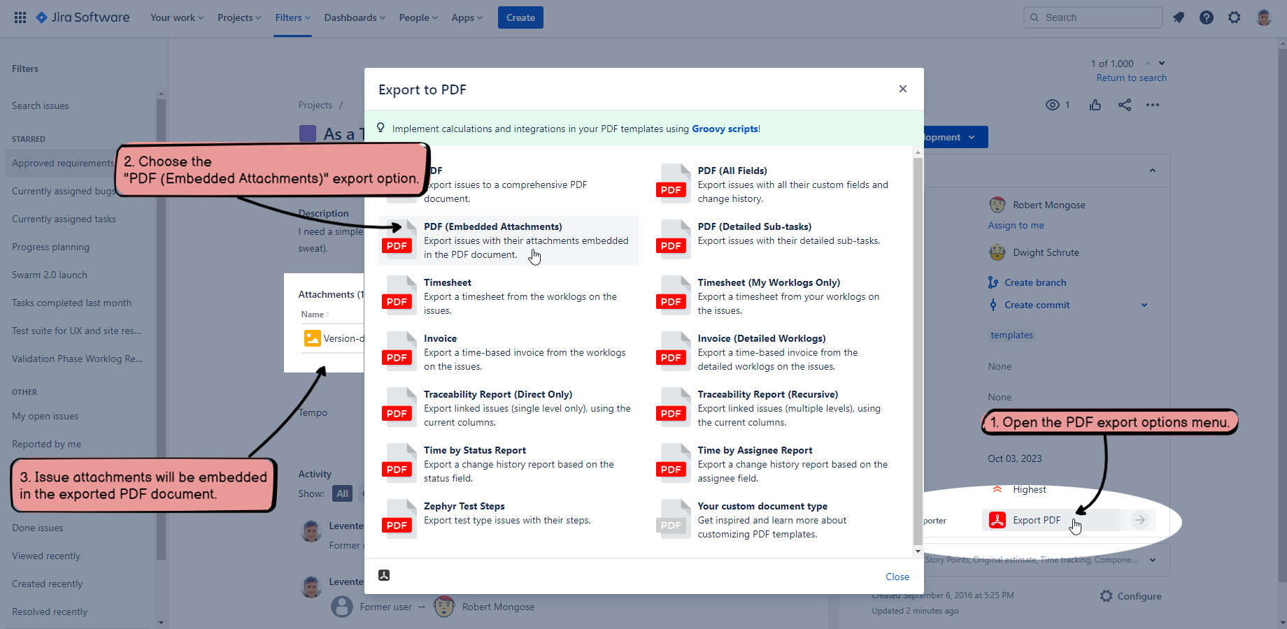The width and height of the screenshot is (1287, 629).
Task: Close the Export to PDF dialog
Action: pos(902,89)
